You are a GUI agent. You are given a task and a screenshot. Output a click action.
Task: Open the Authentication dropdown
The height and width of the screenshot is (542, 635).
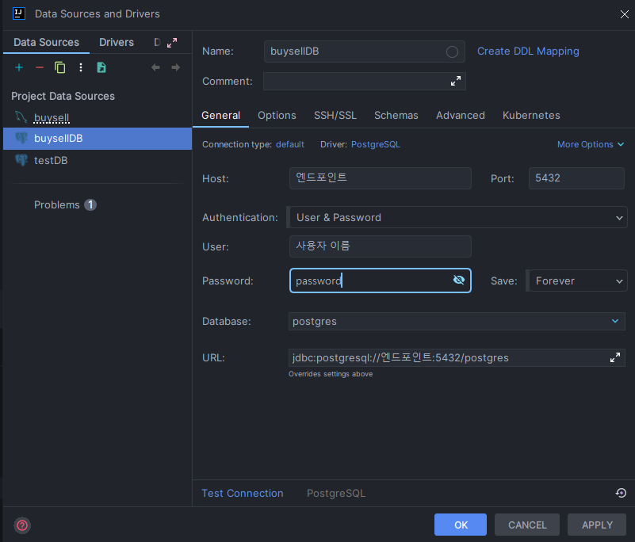458,217
